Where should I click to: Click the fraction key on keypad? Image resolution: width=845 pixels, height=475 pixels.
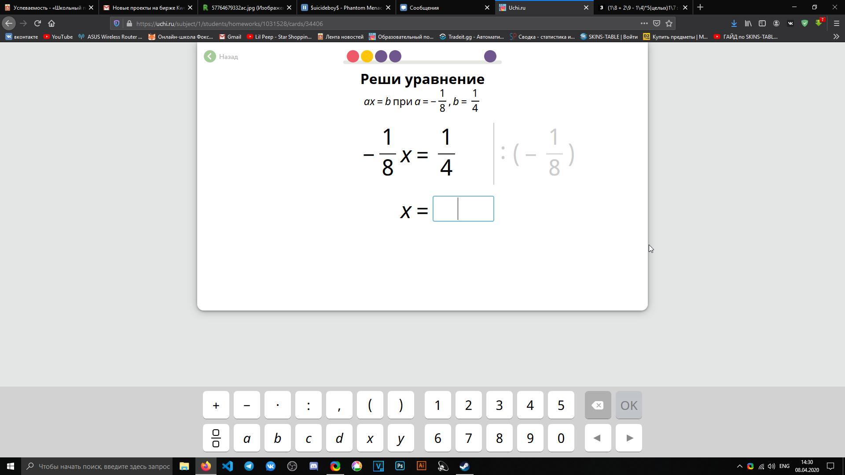pyautogui.click(x=216, y=438)
